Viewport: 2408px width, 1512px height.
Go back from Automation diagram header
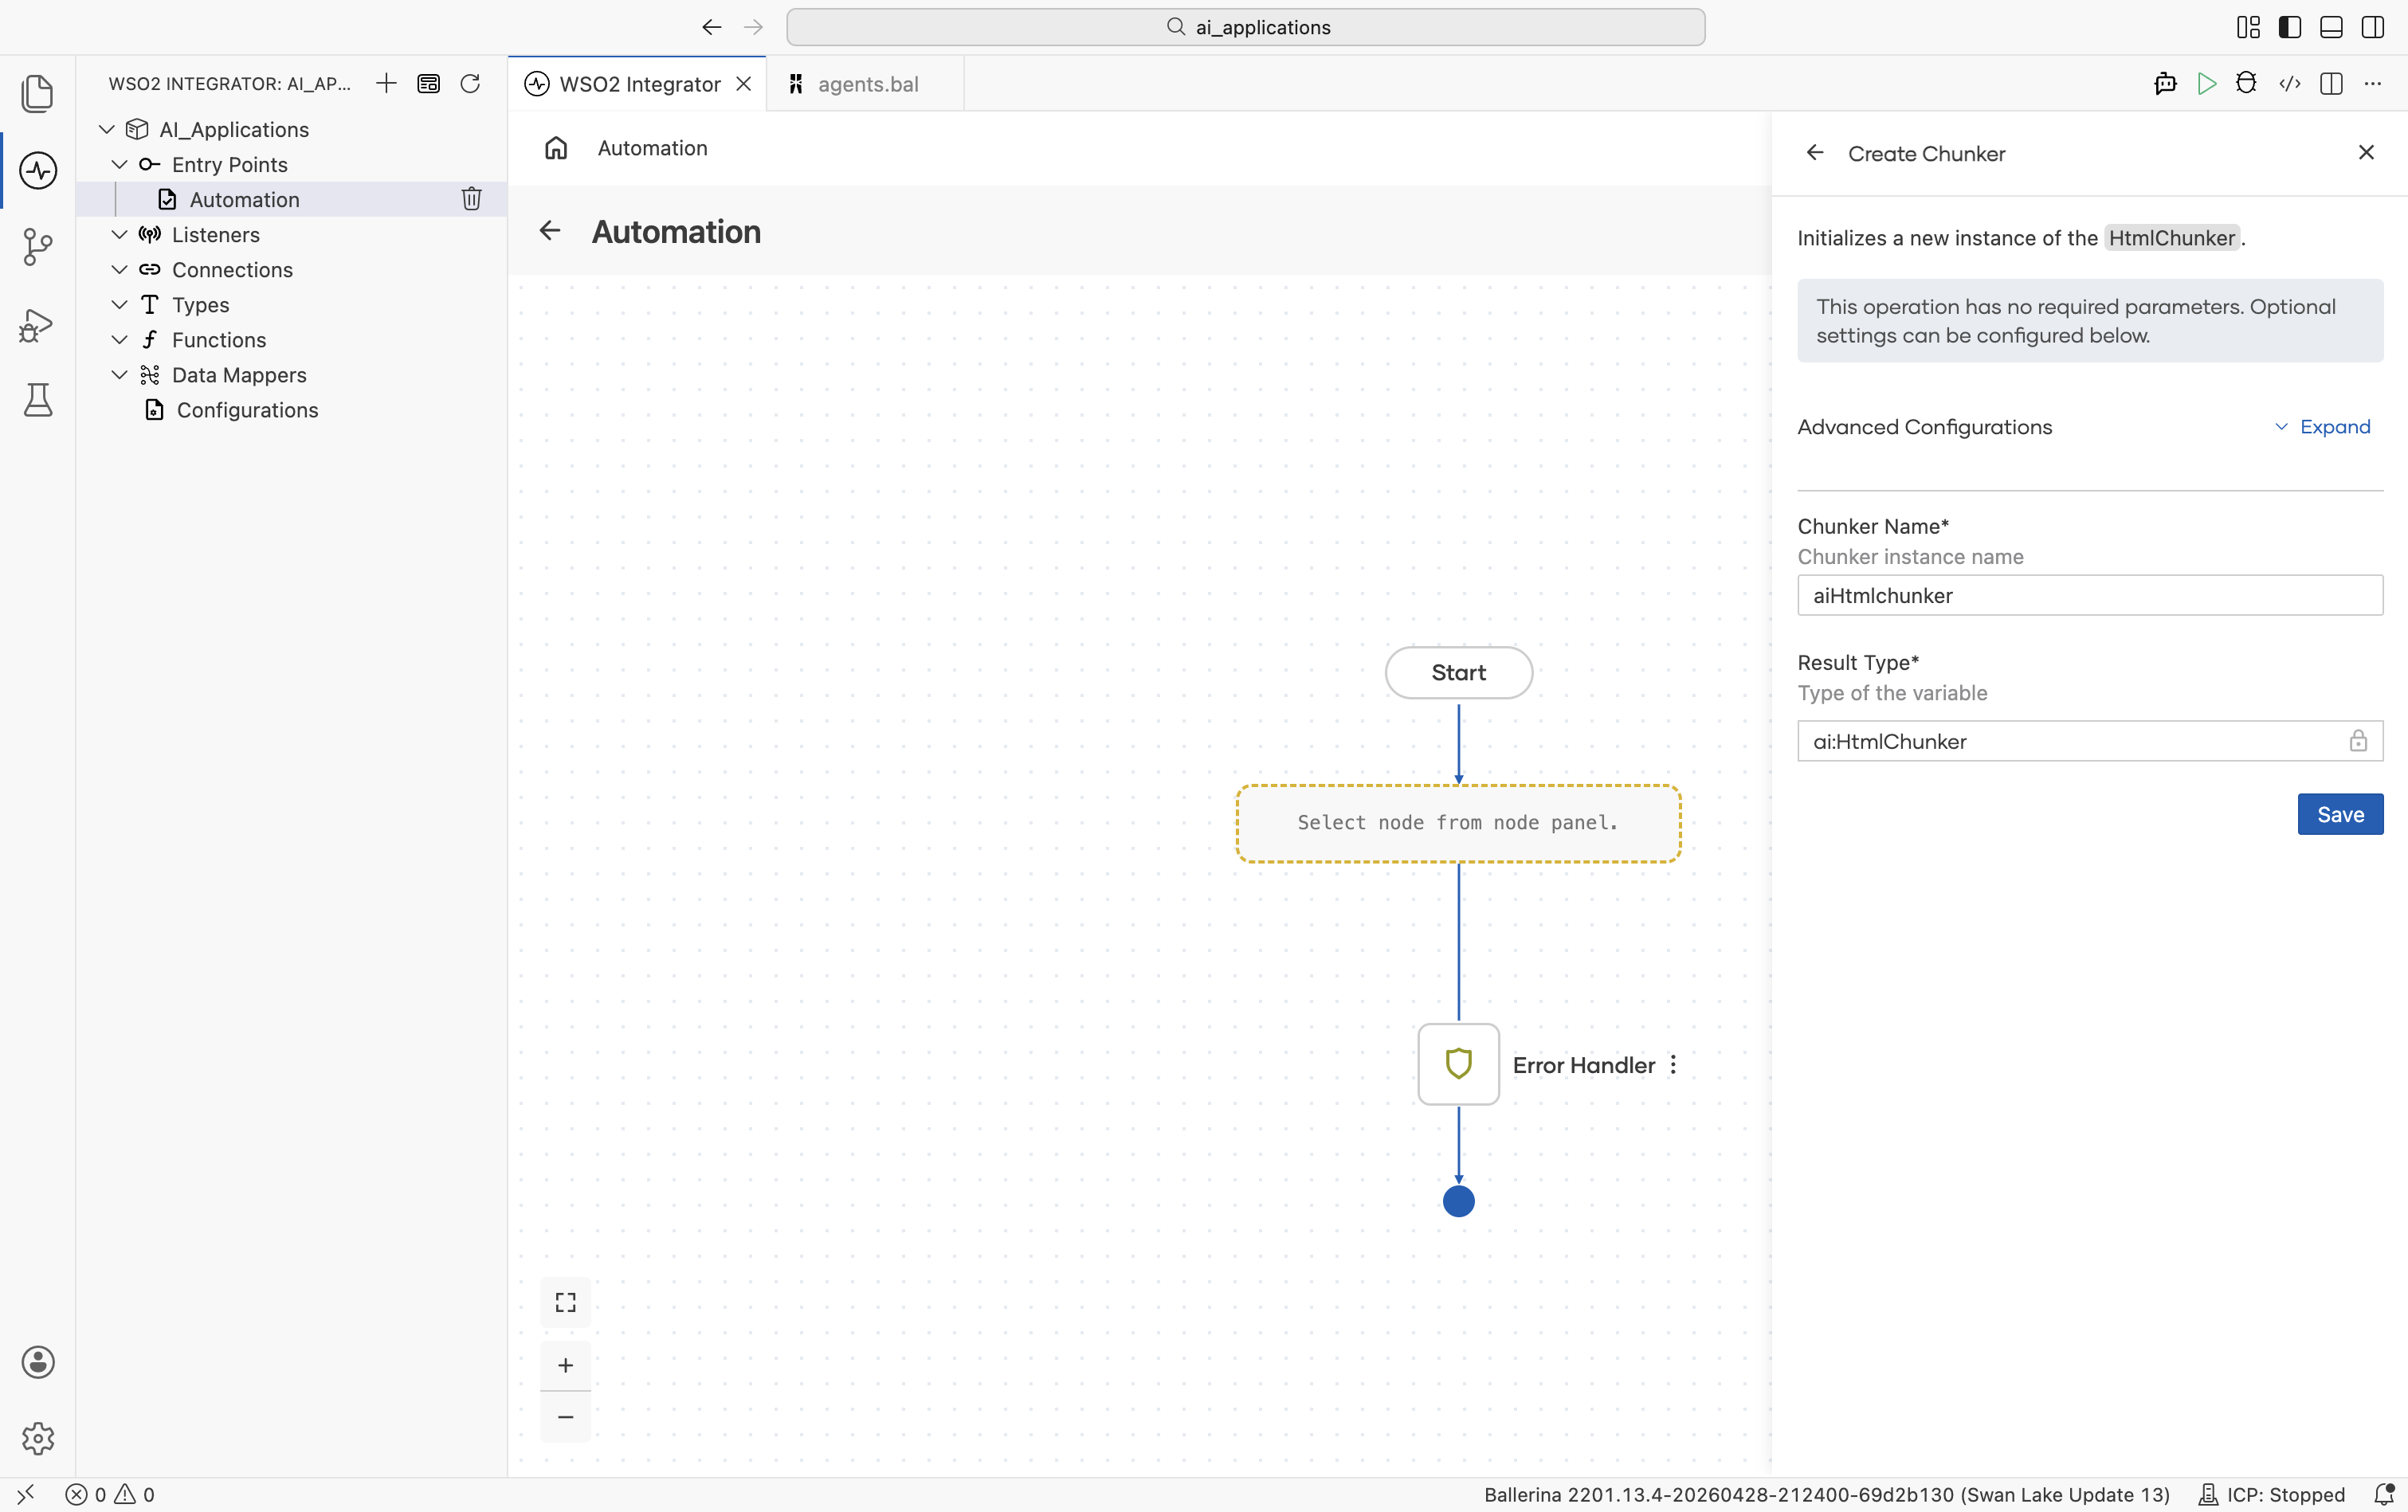pyautogui.click(x=550, y=231)
